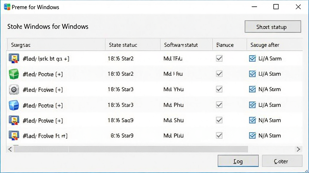Expand [+] on the Md Shu Pcowe row

click(59, 121)
